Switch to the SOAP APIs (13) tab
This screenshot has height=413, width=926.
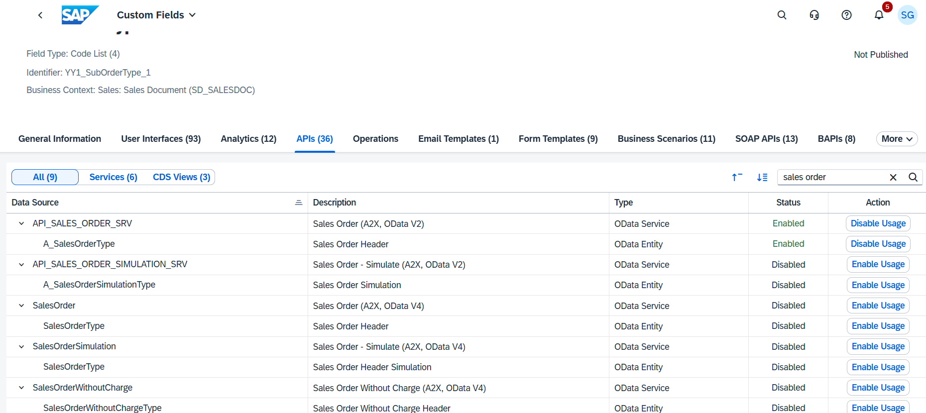pos(766,139)
